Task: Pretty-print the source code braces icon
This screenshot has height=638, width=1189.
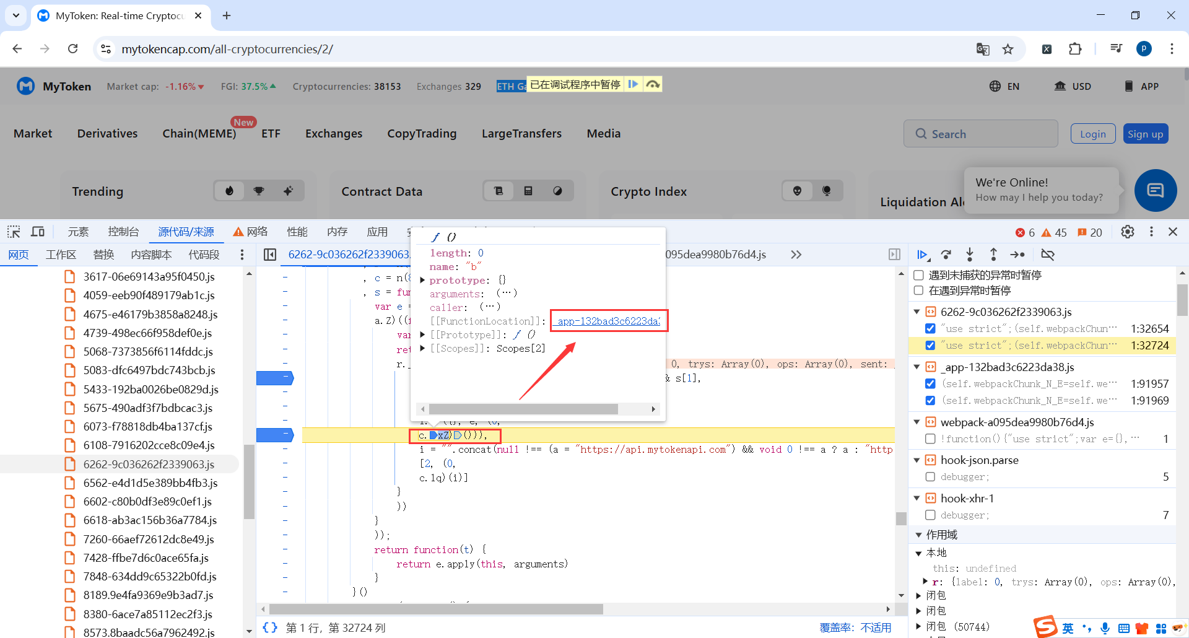Action: pyautogui.click(x=270, y=627)
